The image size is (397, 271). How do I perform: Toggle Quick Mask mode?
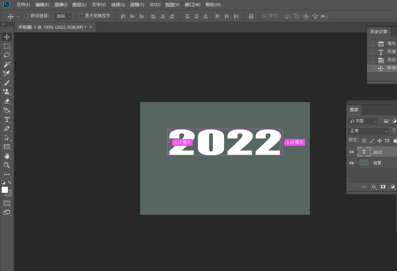point(7,203)
